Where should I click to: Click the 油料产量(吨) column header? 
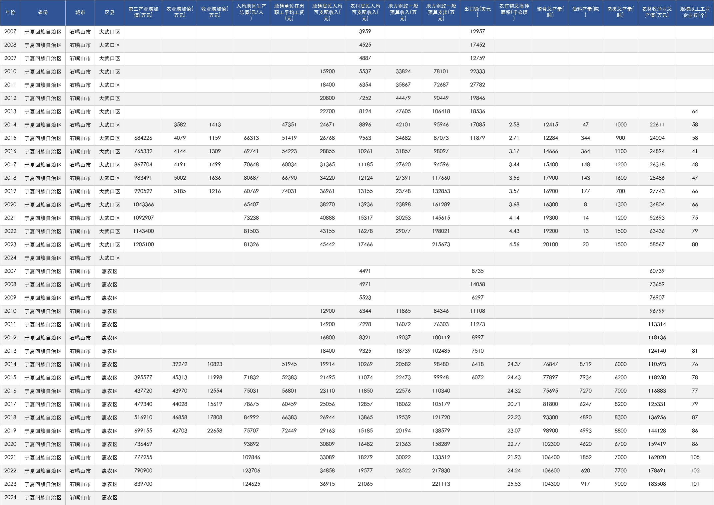click(585, 13)
